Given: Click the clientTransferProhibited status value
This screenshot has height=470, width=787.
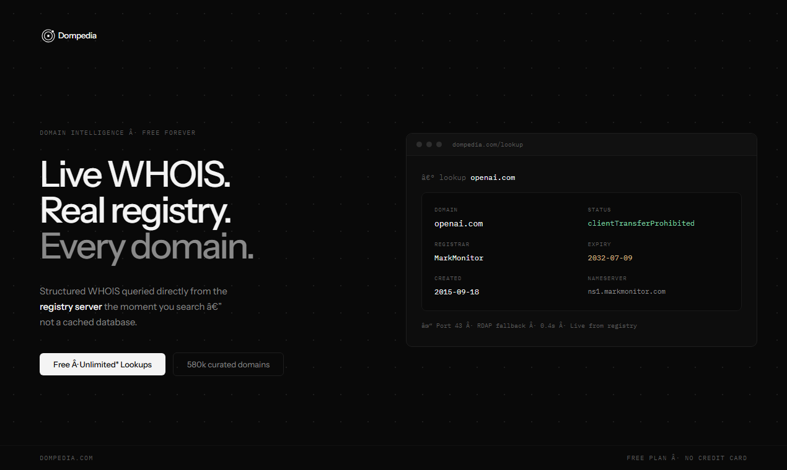Looking at the screenshot, I should [x=641, y=223].
